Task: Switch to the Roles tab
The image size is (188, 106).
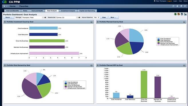Action: [25, 11]
